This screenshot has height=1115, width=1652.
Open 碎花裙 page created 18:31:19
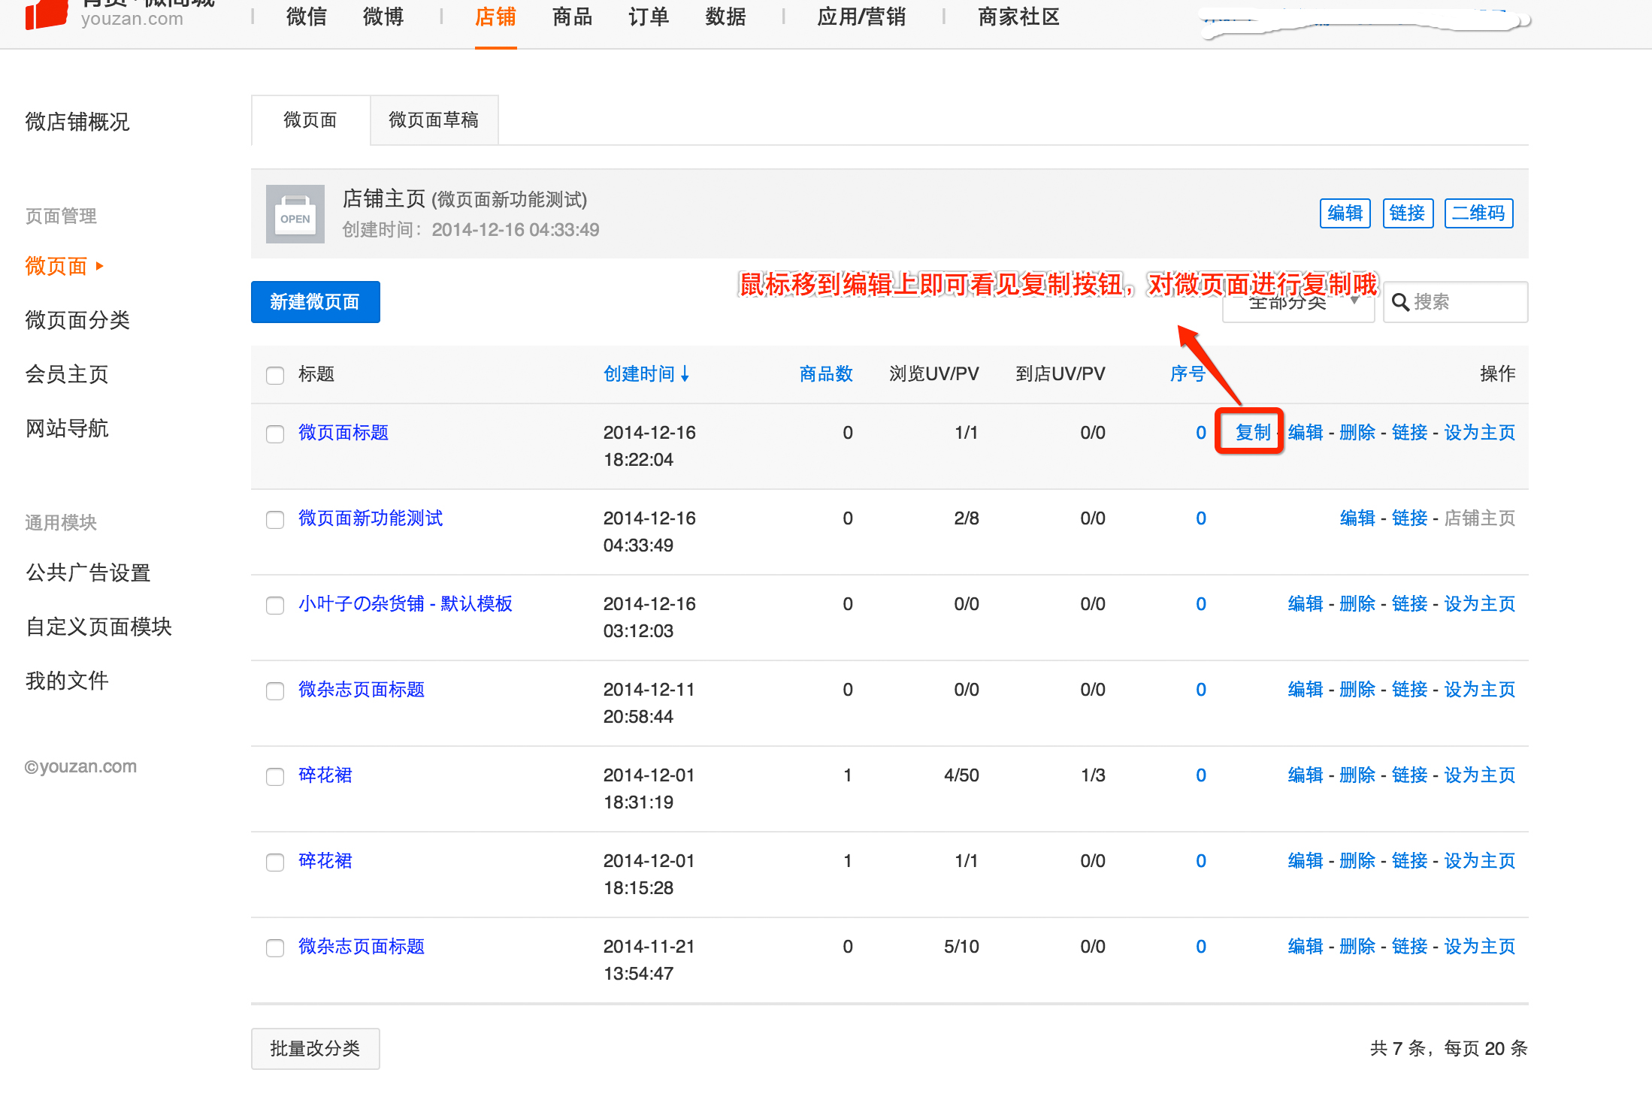pyautogui.click(x=325, y=775)
